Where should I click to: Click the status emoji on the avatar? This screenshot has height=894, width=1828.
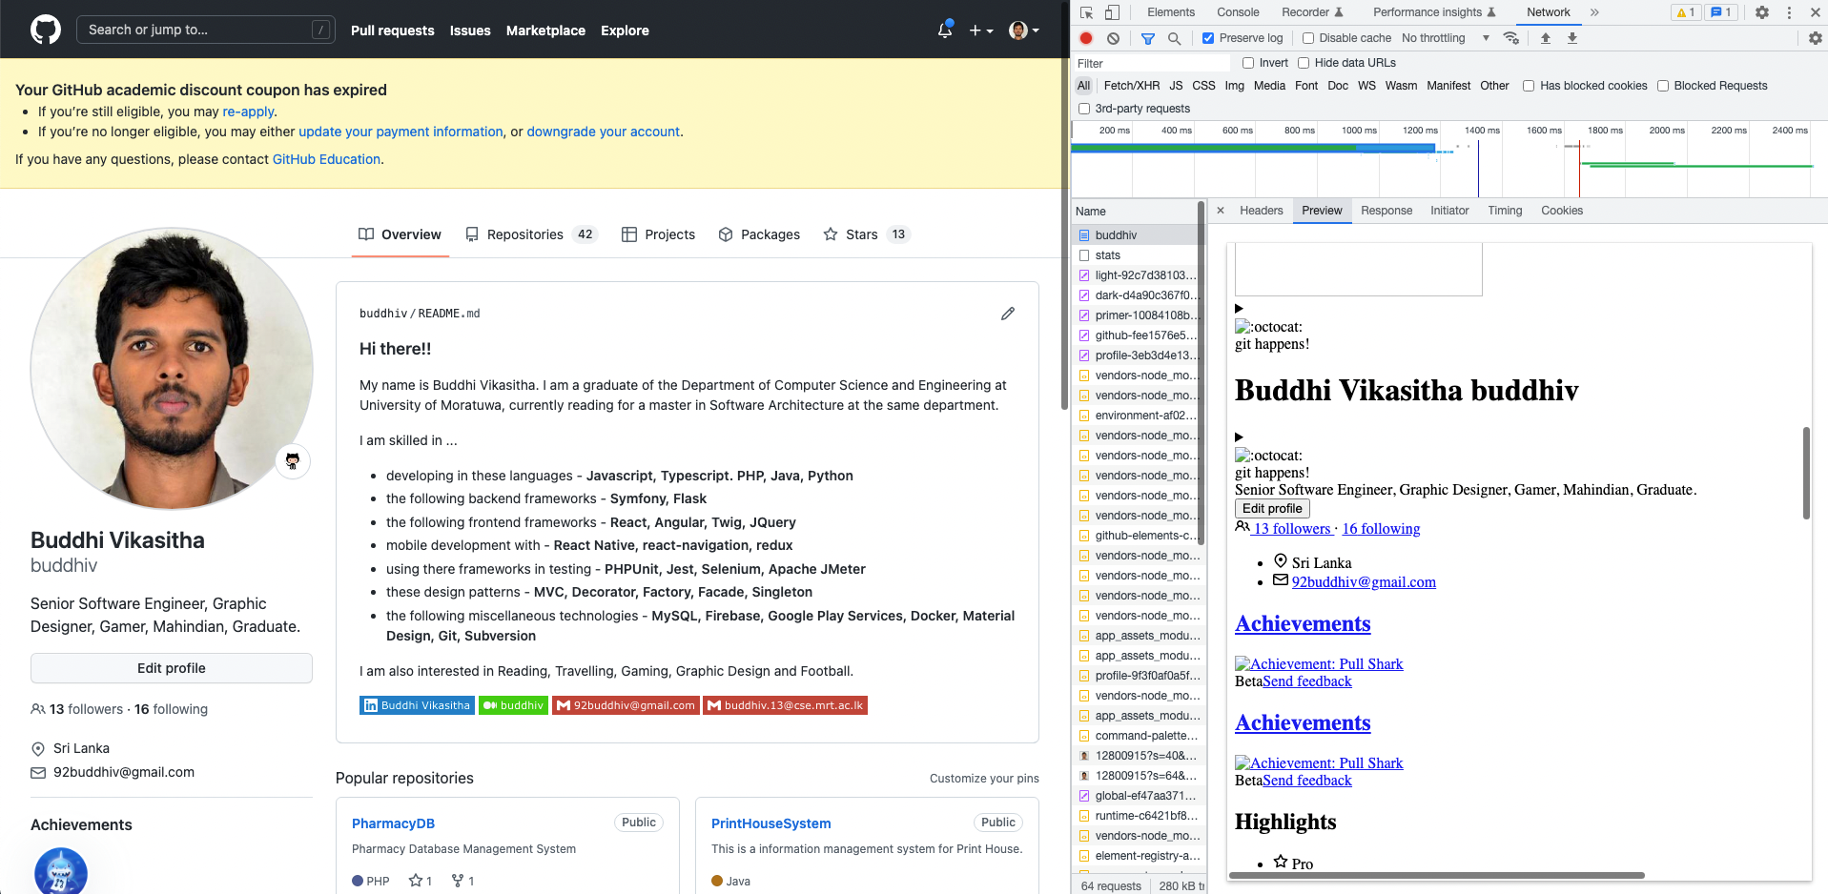point(293,461)
